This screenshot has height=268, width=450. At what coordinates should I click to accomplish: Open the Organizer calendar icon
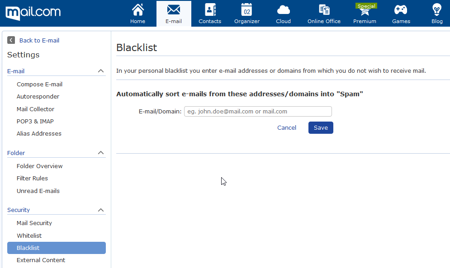click(247, 10)
